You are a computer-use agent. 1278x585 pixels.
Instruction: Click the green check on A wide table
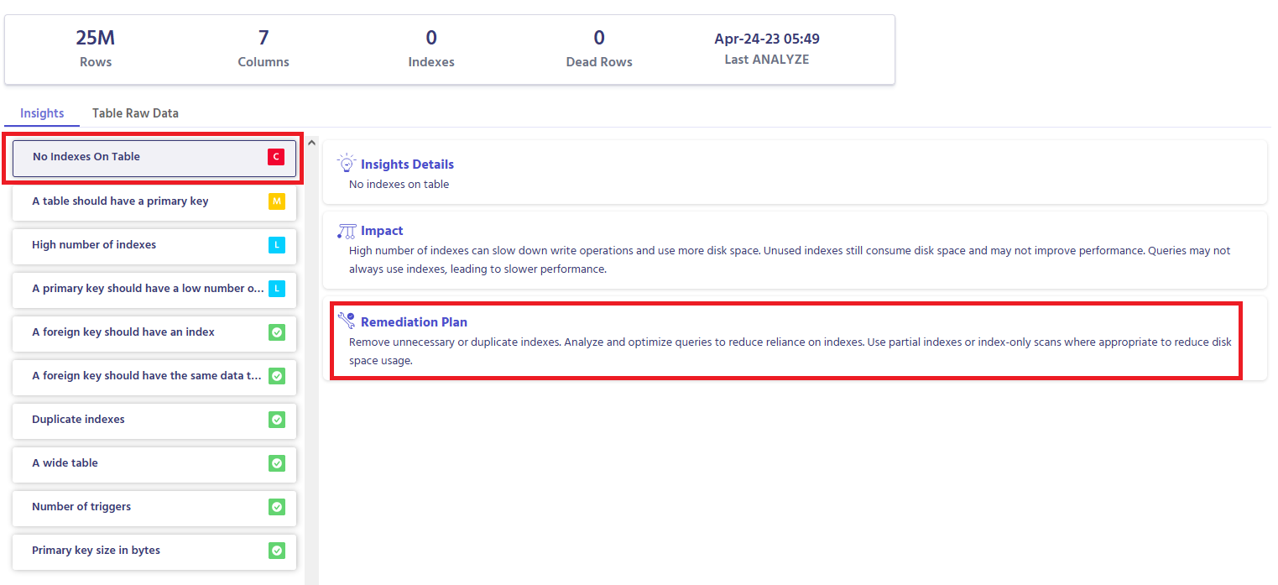click(277, 463)
